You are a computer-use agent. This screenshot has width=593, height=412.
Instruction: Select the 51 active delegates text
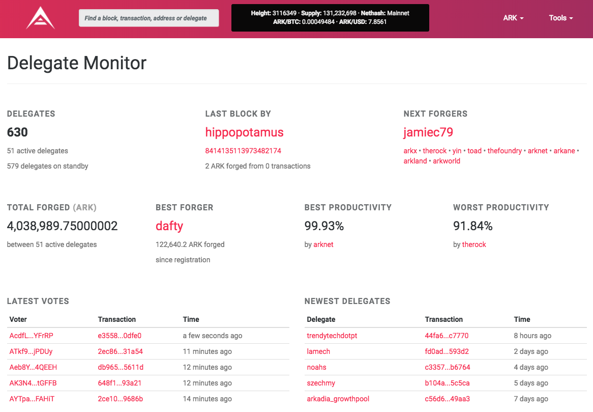click(38, 151)
